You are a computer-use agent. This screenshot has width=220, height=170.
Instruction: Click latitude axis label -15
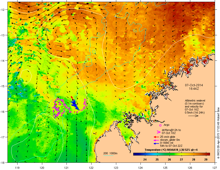tap(3, 86)
